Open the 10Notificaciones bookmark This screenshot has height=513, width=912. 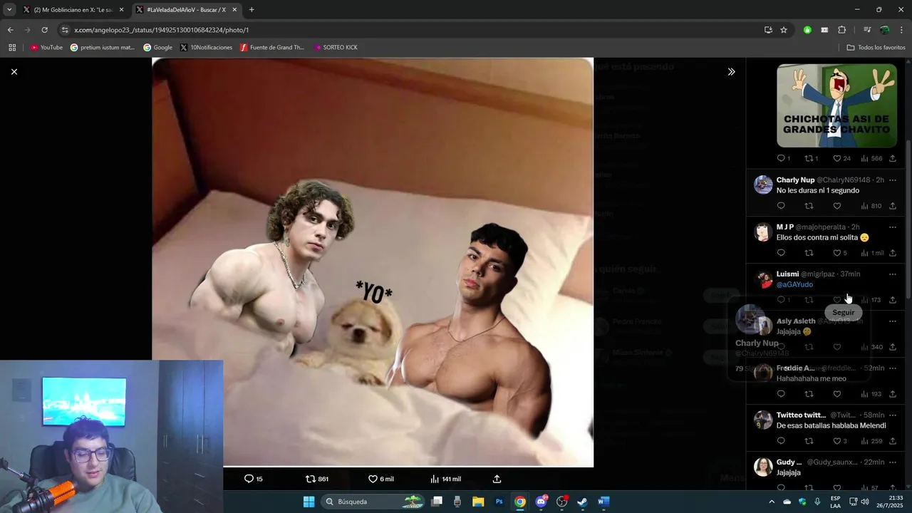[206, 48]
